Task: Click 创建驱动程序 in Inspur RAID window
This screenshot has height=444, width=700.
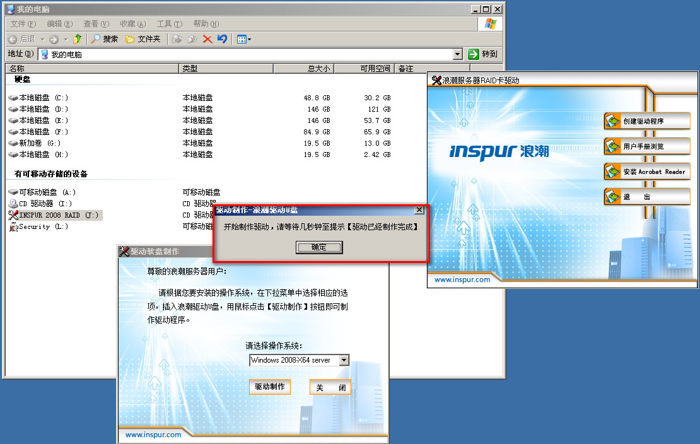Action: coord(647,121)
